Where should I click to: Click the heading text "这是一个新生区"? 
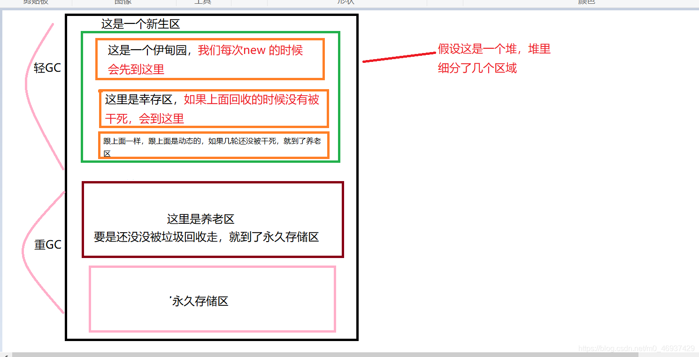click(140, 24)
